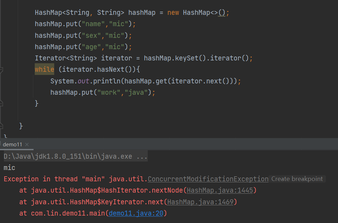Close the demo11 run tab
338x223 pixels.
(x=27, y=145)
